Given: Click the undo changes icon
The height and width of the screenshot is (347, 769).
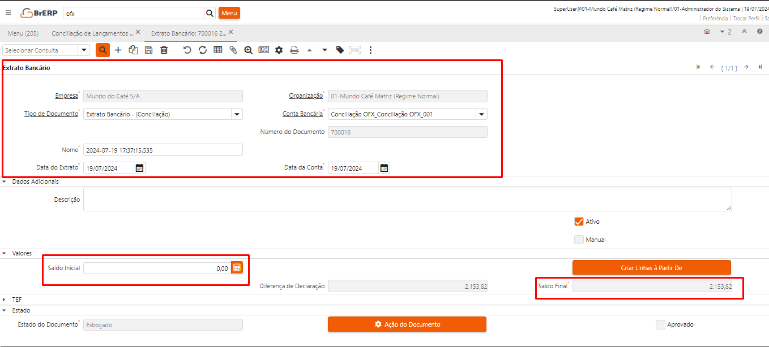Looking at the screenshot, I should [187, 50].
